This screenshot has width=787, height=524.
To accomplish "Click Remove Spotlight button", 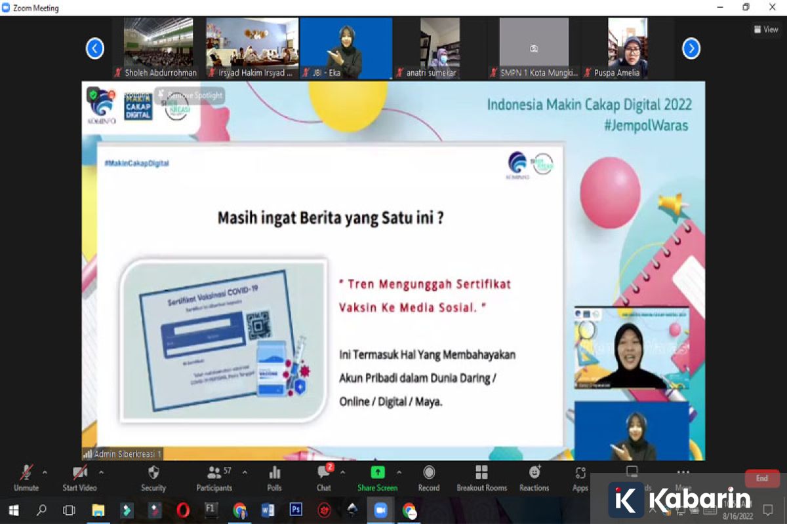I will coord(190,96).
